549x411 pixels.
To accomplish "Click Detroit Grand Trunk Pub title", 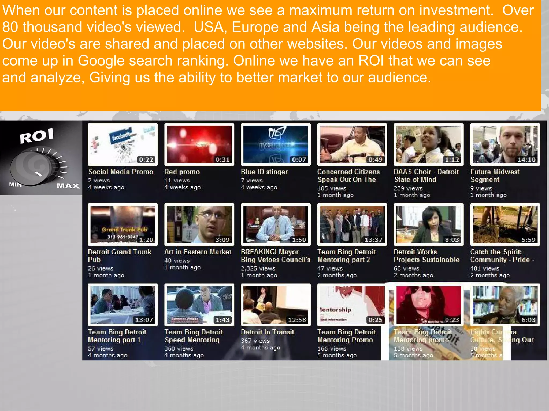I will 120,256.
